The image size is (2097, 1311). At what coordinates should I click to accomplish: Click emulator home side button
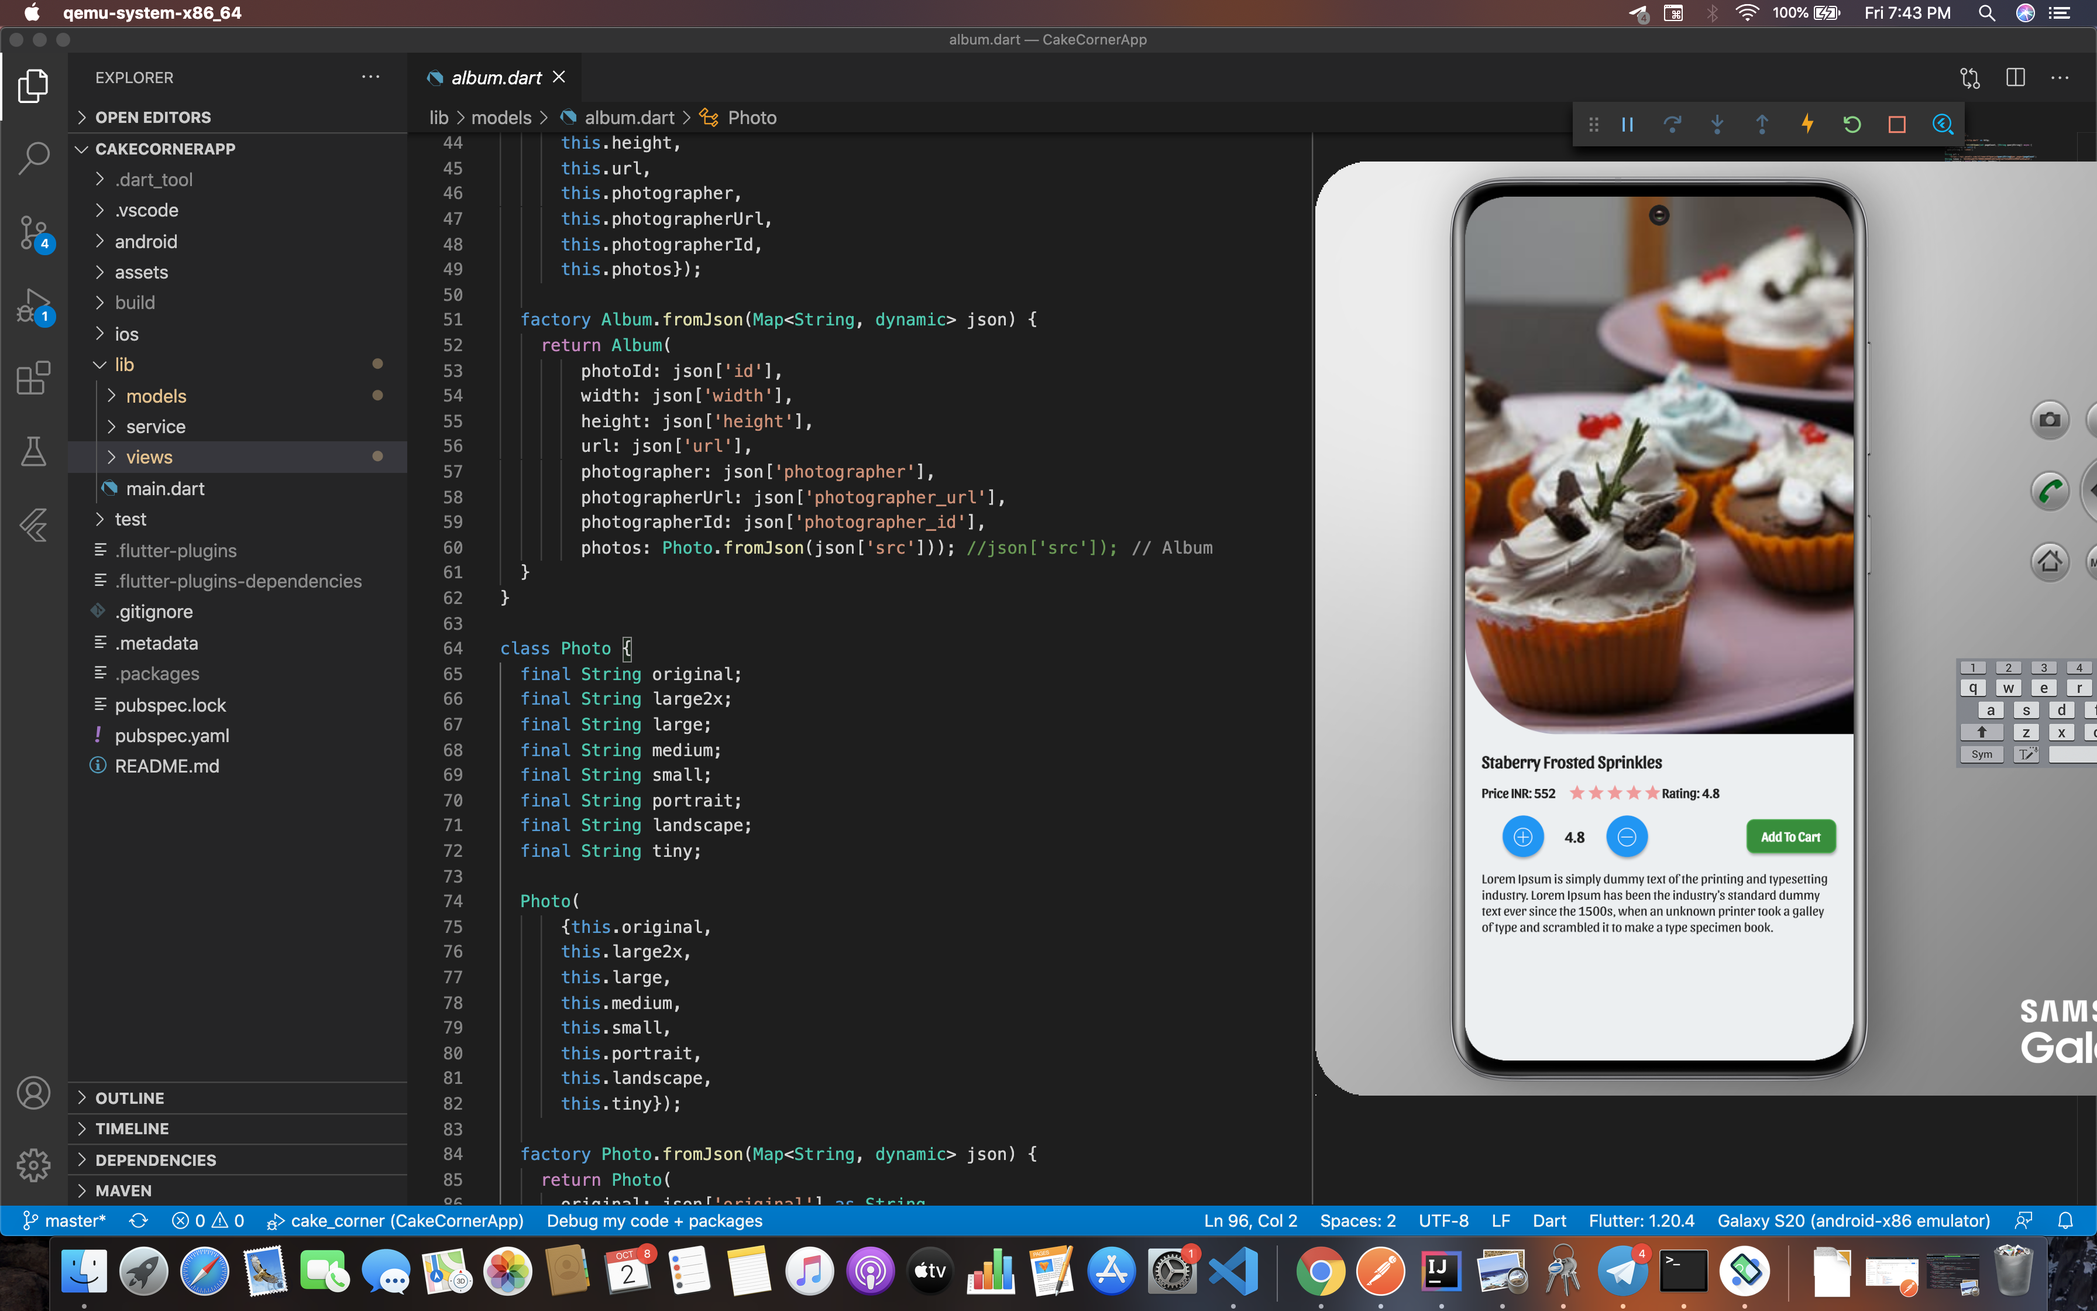point(2050,561)
